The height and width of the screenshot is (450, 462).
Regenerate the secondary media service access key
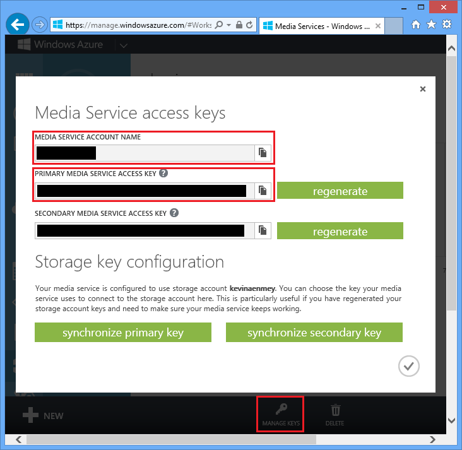coord(340,231)
